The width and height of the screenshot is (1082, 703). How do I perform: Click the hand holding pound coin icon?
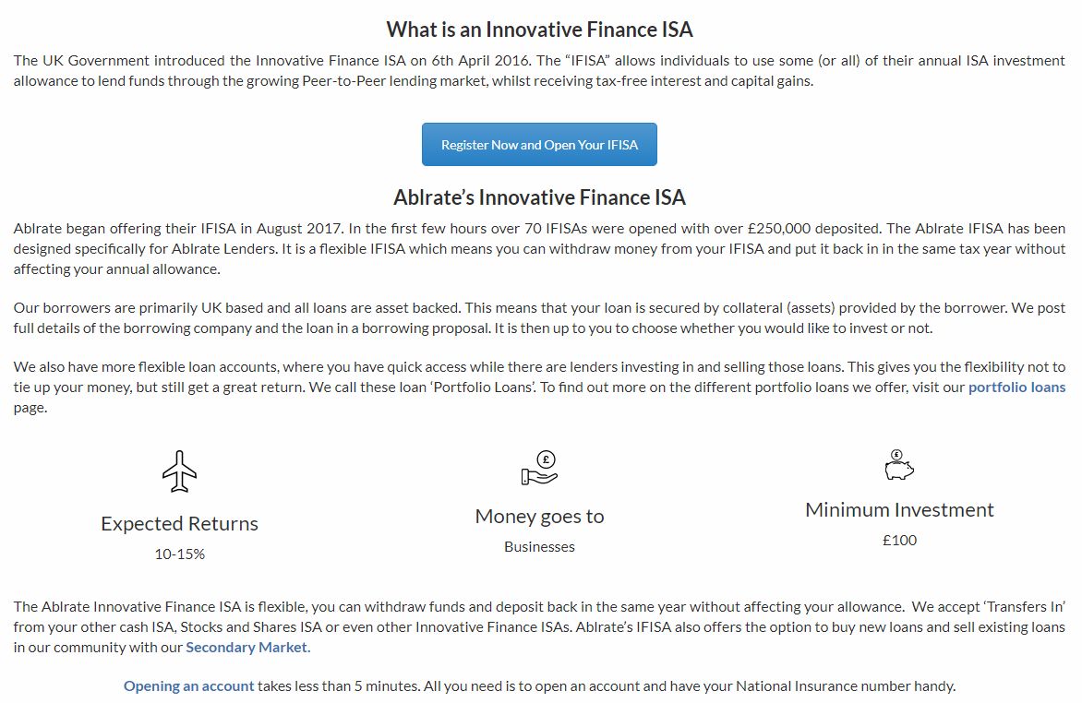[539, 468]
